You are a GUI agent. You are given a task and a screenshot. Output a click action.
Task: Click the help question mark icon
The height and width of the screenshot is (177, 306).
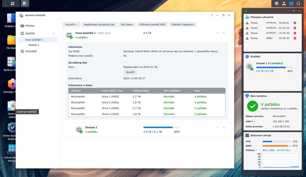coord(212,15)
